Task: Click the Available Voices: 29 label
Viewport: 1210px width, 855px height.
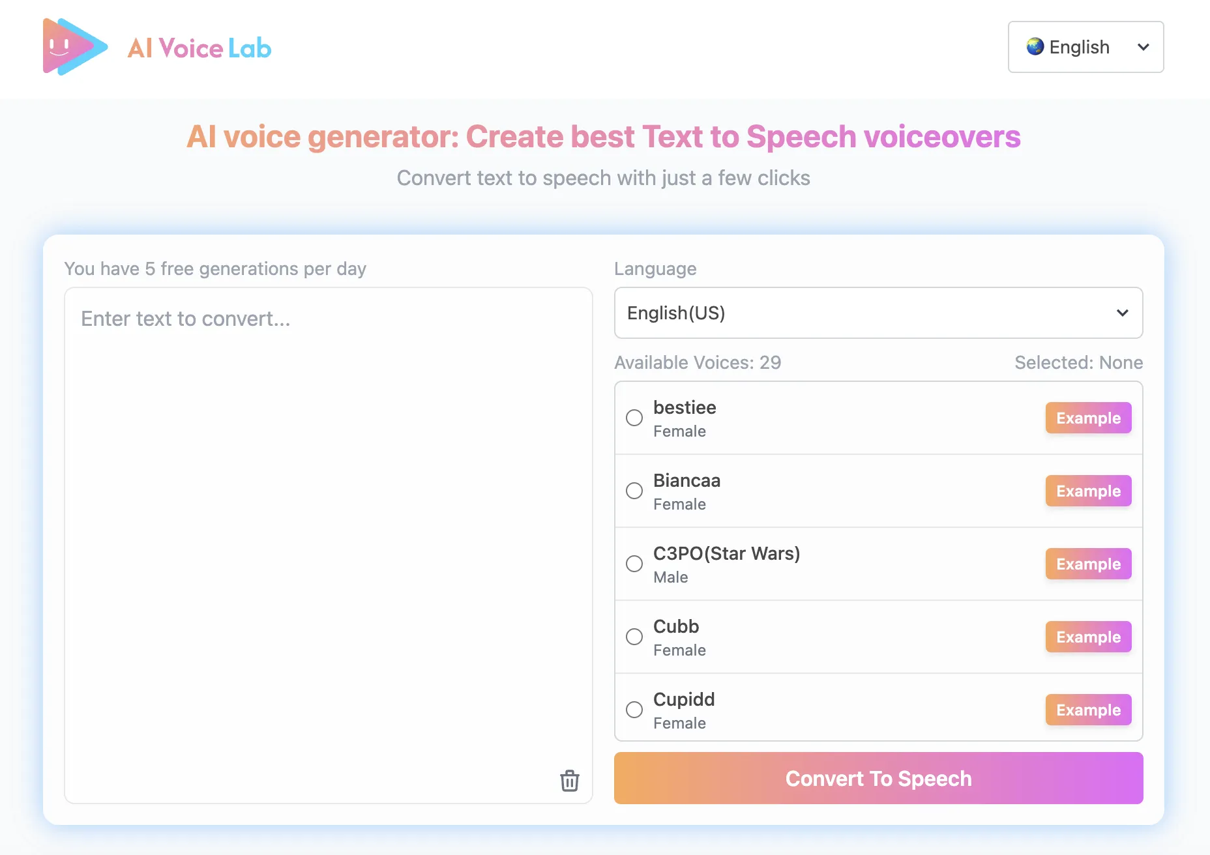Action: 697,362
